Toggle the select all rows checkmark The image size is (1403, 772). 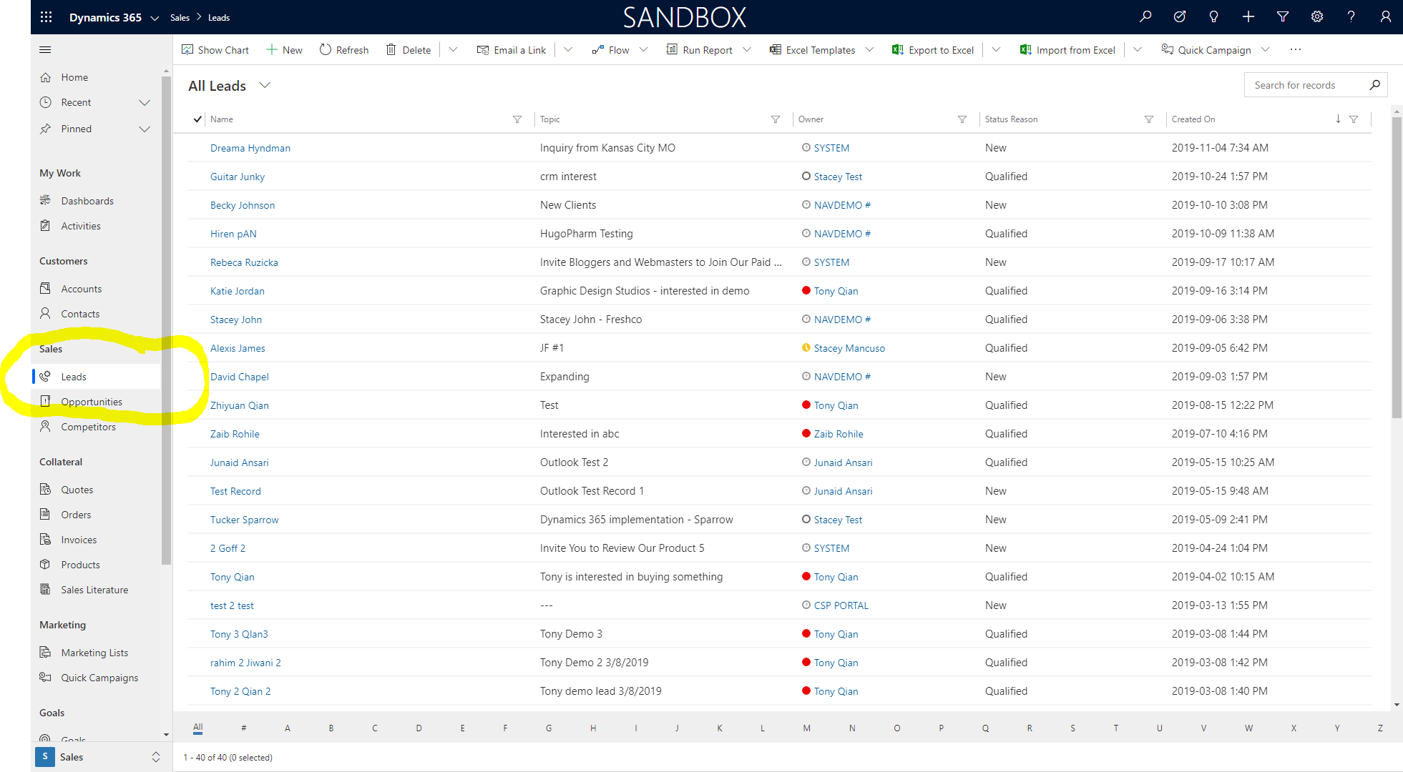click(197, 119)
